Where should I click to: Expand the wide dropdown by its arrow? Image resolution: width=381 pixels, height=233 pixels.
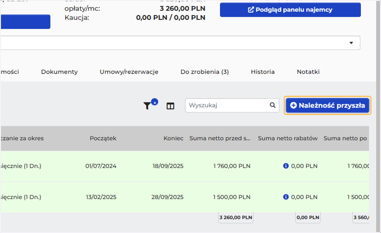click(351, 43)
